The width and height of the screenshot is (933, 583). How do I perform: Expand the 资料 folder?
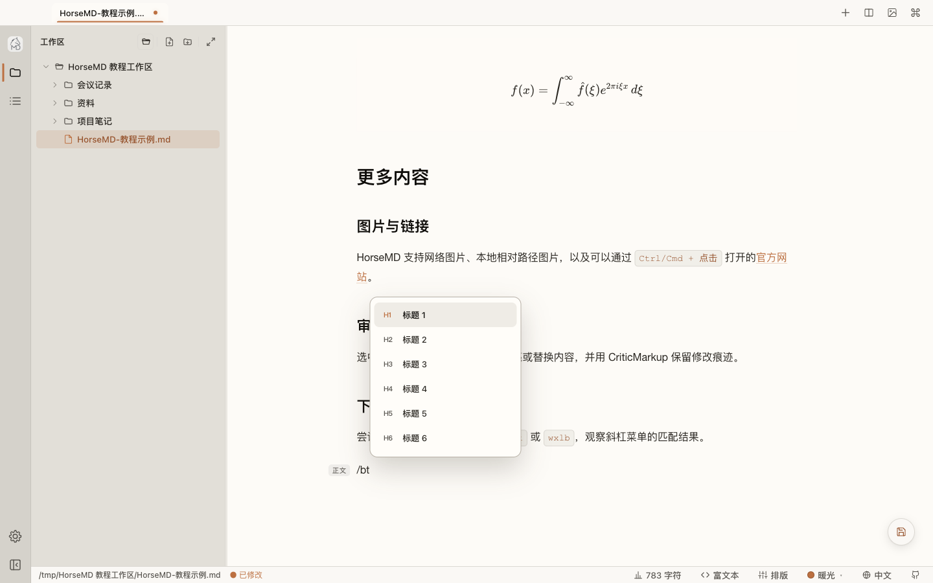(x=55, y=103)
